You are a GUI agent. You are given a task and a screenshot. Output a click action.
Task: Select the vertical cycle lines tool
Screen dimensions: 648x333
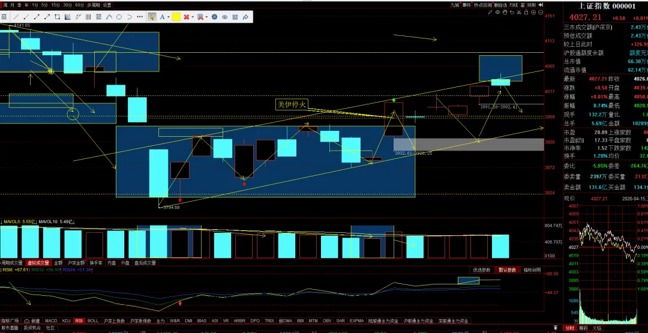(x=88, y=17)
